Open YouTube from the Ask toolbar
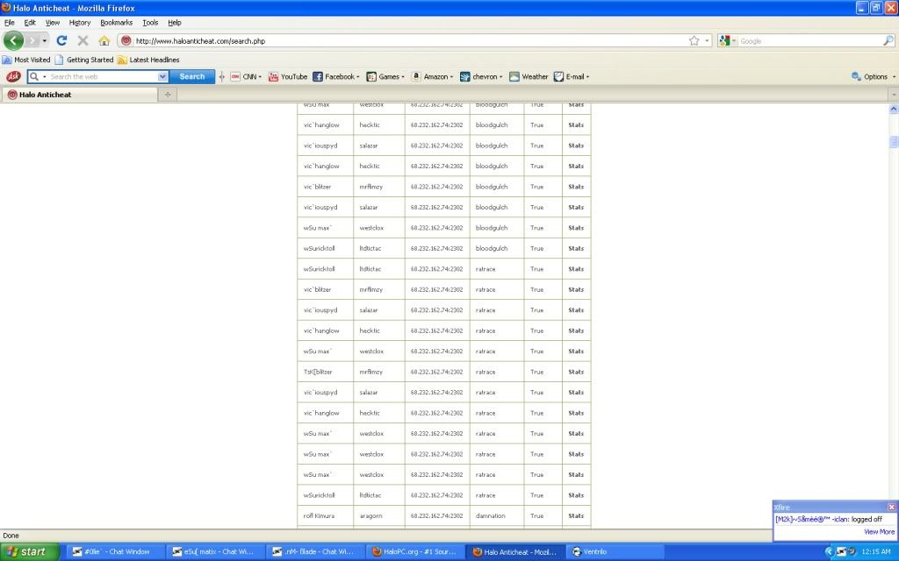This screenshot has width=899, height=561. tap(288, 76)
